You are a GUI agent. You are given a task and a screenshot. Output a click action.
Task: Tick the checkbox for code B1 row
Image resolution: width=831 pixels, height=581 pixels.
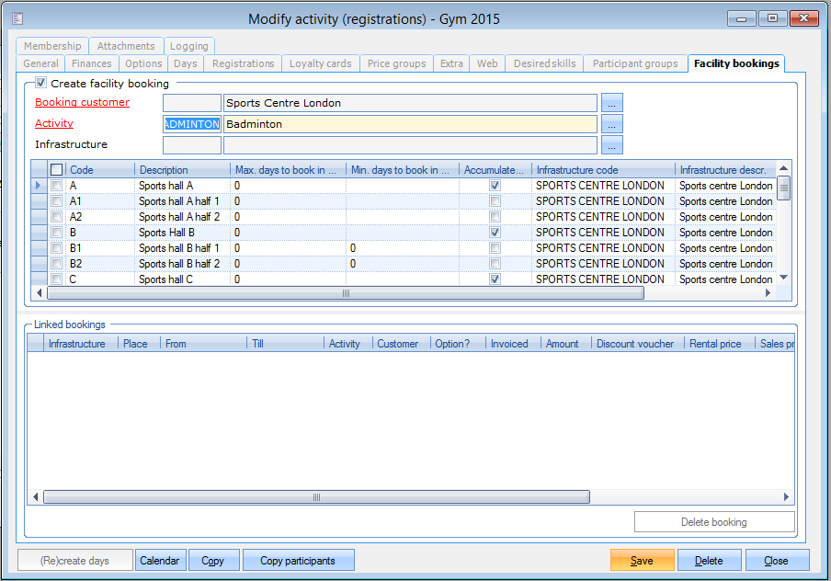(x=57, y=248)
